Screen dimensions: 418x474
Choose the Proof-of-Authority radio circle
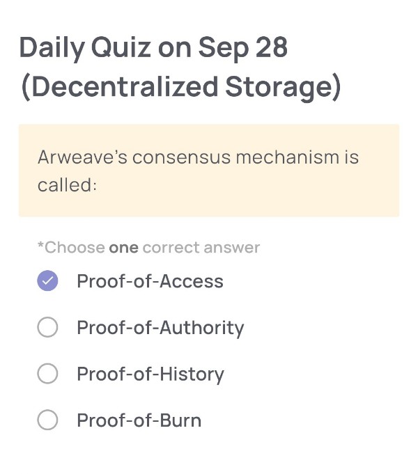pos(47,327)
